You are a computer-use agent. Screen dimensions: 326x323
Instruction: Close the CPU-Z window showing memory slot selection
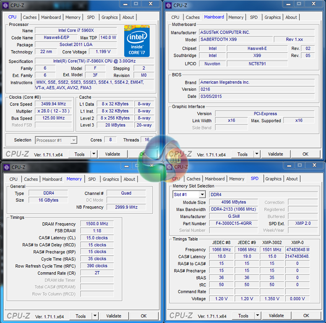[314, 166]
